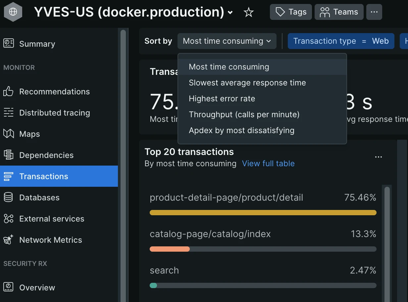Open Distributed tracing icon in sidebar
Screen dimensions: 408x302
[8, 113]
